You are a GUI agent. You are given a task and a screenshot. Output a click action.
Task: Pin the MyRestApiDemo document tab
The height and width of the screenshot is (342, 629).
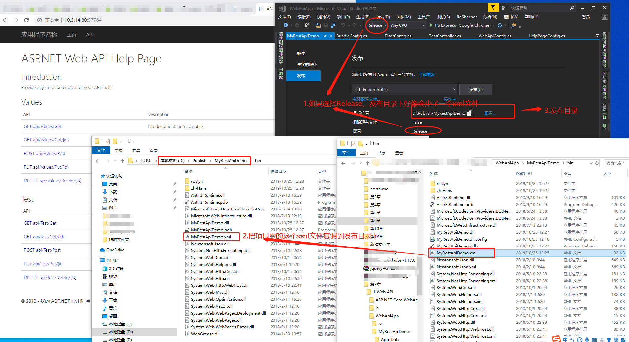click(325, 36)
